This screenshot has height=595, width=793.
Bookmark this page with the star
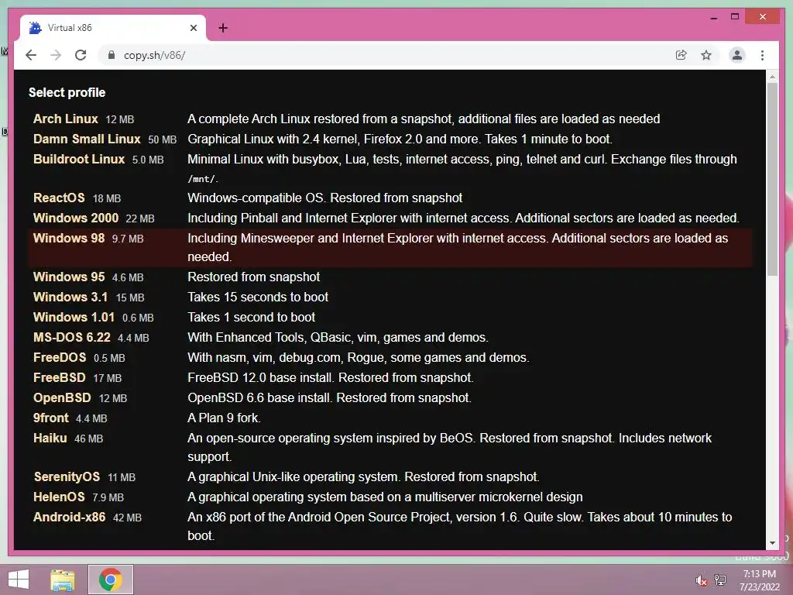click(x=706, y=55)
